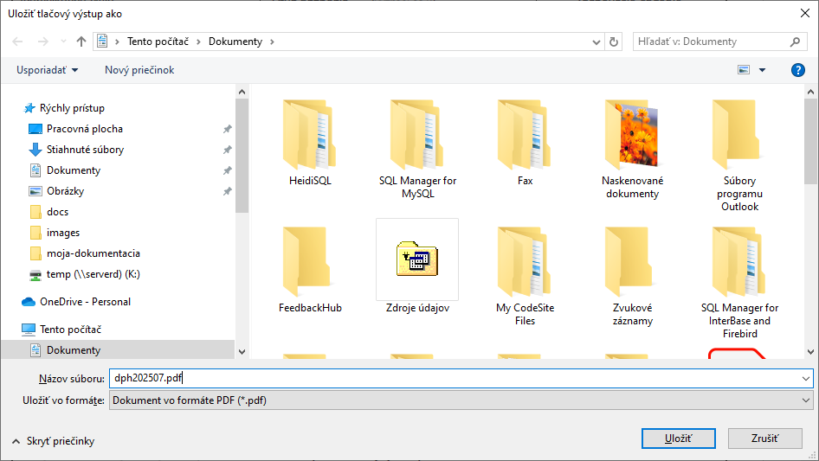Click Skryť priečinky to hide folders
The width and height of the screenshot is (819, 461).
point(55,441)
